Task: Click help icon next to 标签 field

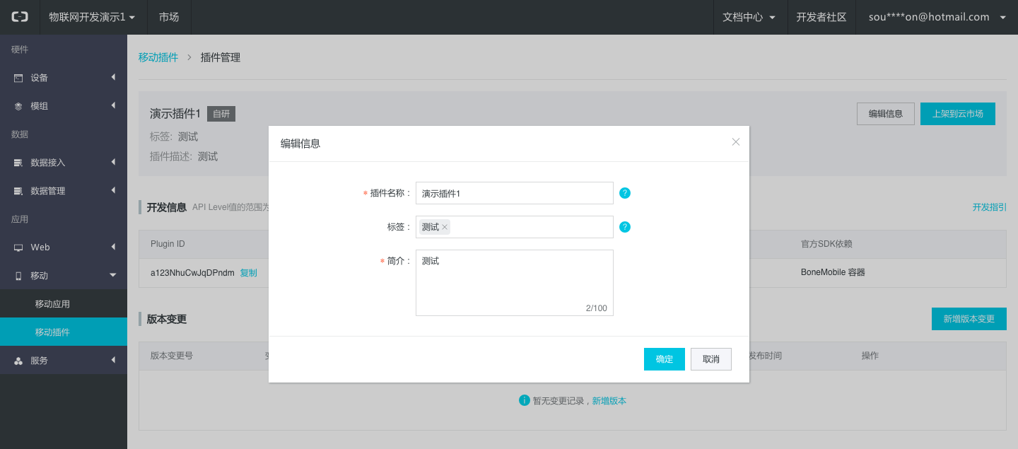Action: pos(625,227)
